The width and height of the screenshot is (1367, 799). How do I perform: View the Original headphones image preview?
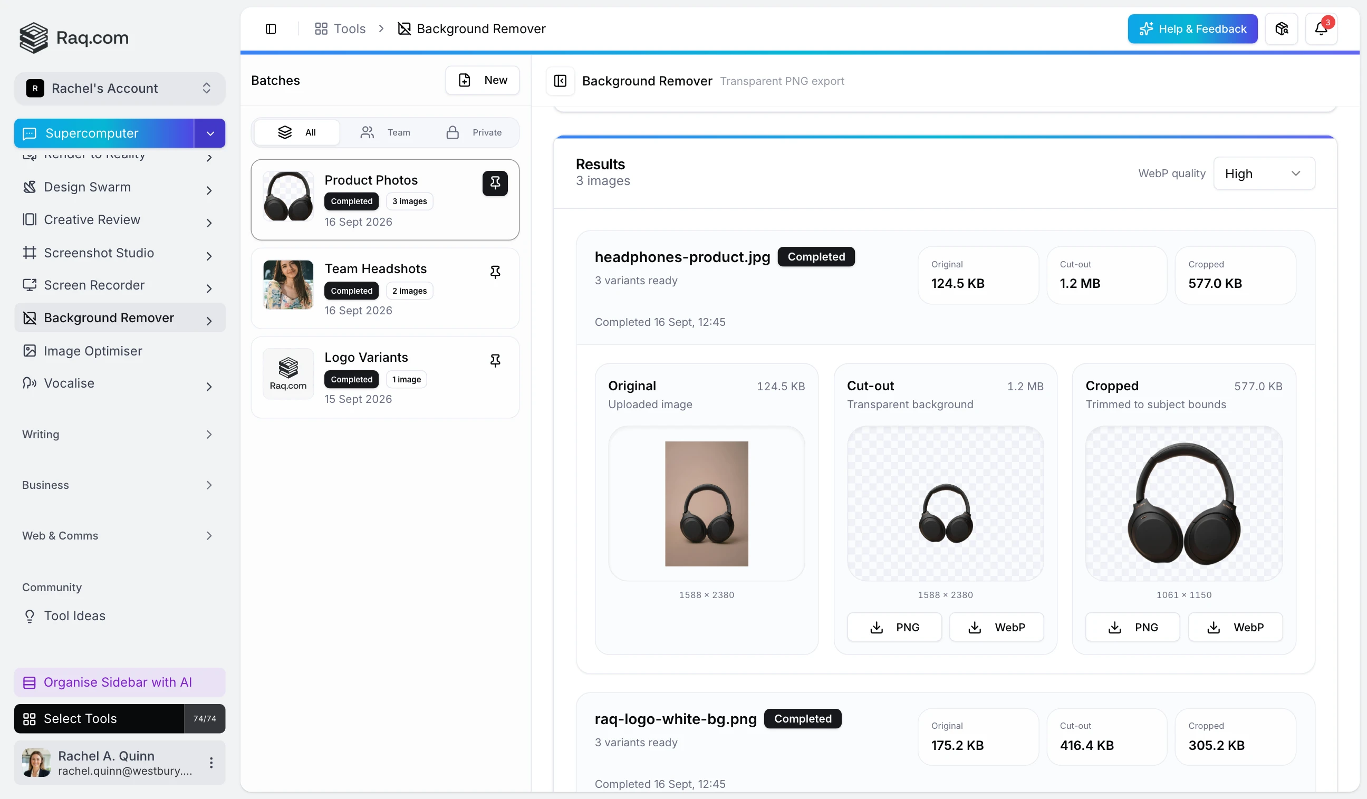706,504
